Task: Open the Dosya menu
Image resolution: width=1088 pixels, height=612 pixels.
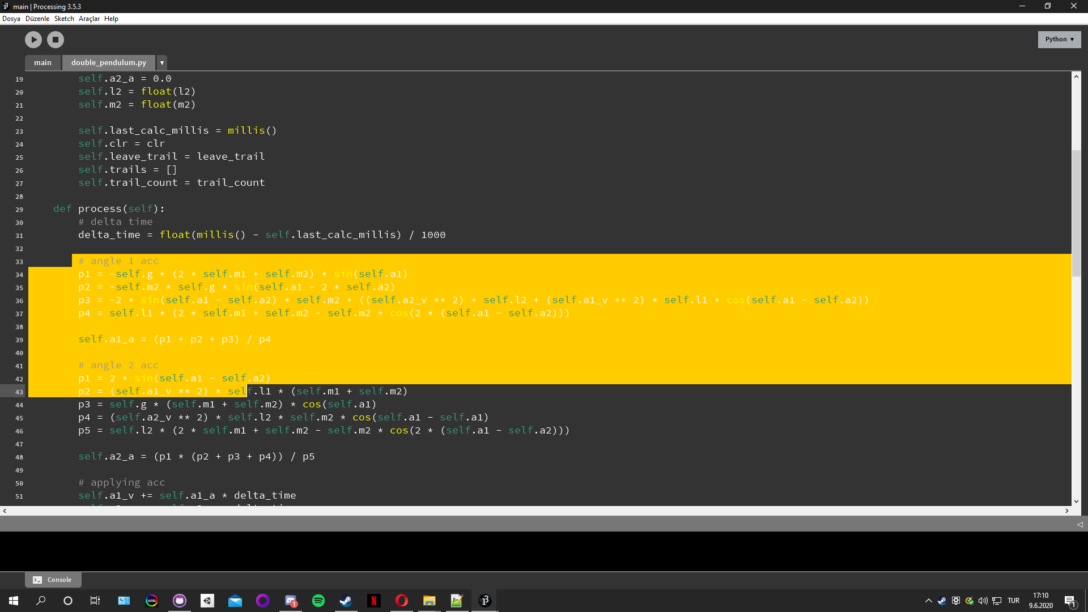Action: (11, 19)
